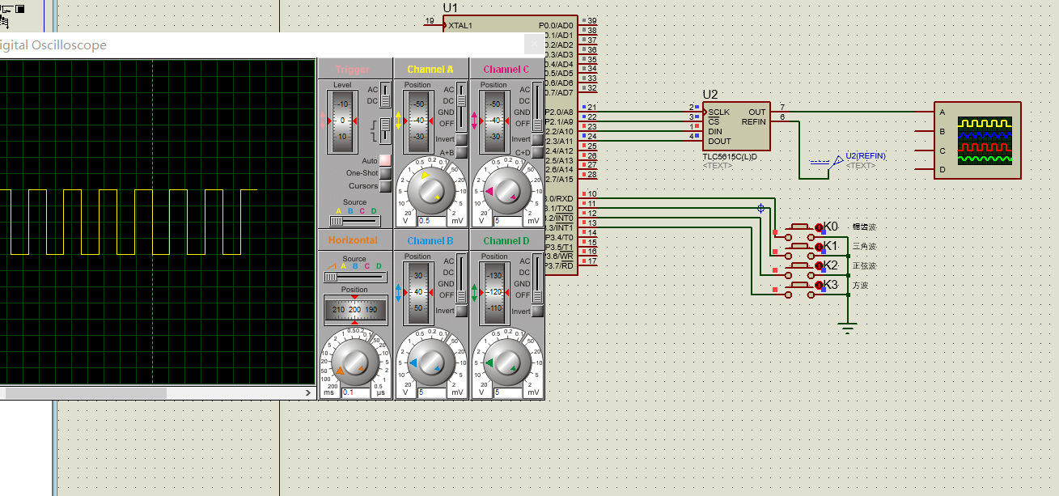
Task: Turn the Channel A volts knob
Action: pyautogui.click(x=430, y=189)
